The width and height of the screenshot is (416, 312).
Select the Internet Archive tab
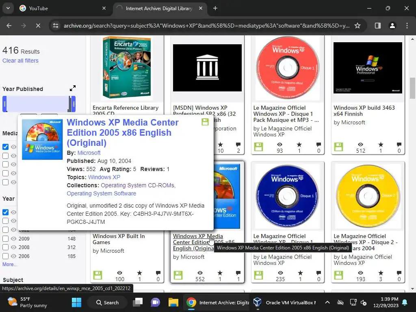click(159, 8)
